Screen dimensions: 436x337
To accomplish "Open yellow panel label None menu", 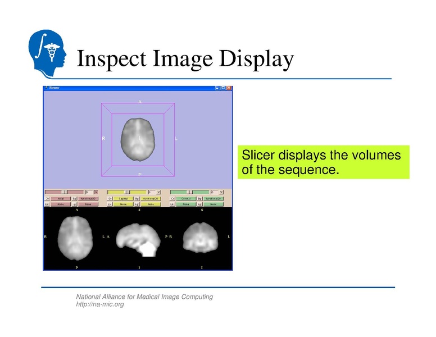I will [123, 204].
